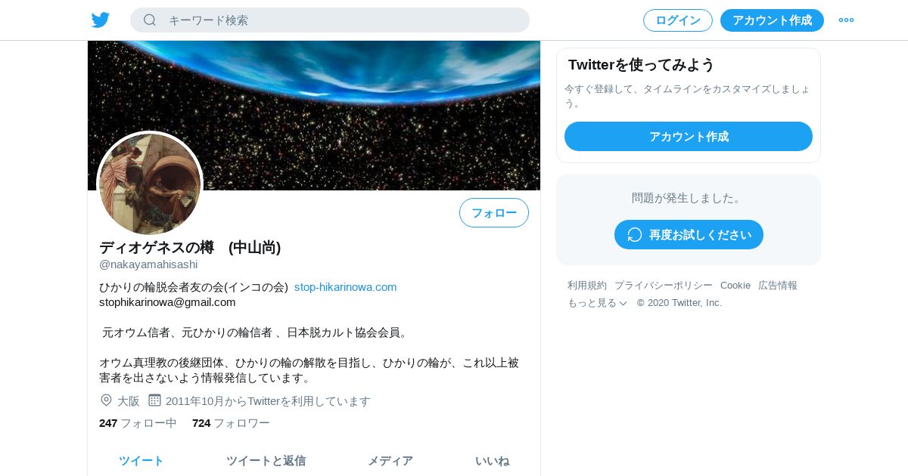Click the calendar join-date icon
The height and width of the screenshot is (476, 908).
(x=154, y=400)
